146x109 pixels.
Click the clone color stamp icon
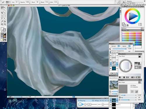point(128,25)
